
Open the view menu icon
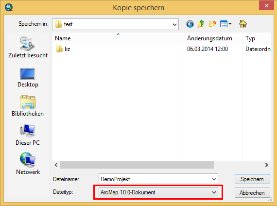click(x=224, y=24)
